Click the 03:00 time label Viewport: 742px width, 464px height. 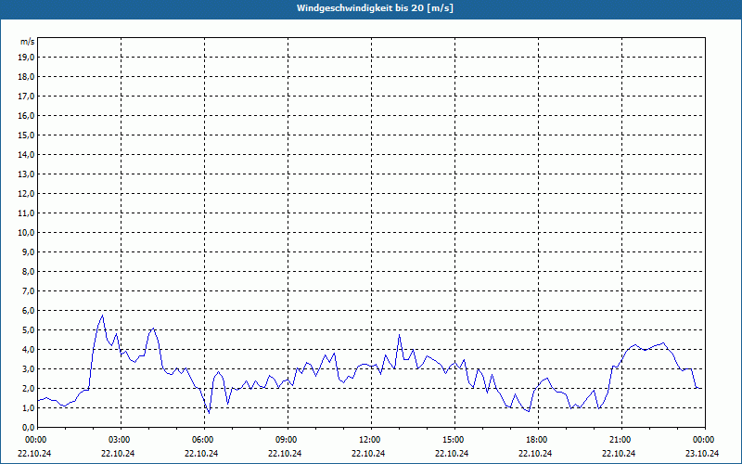click(122, 440)
